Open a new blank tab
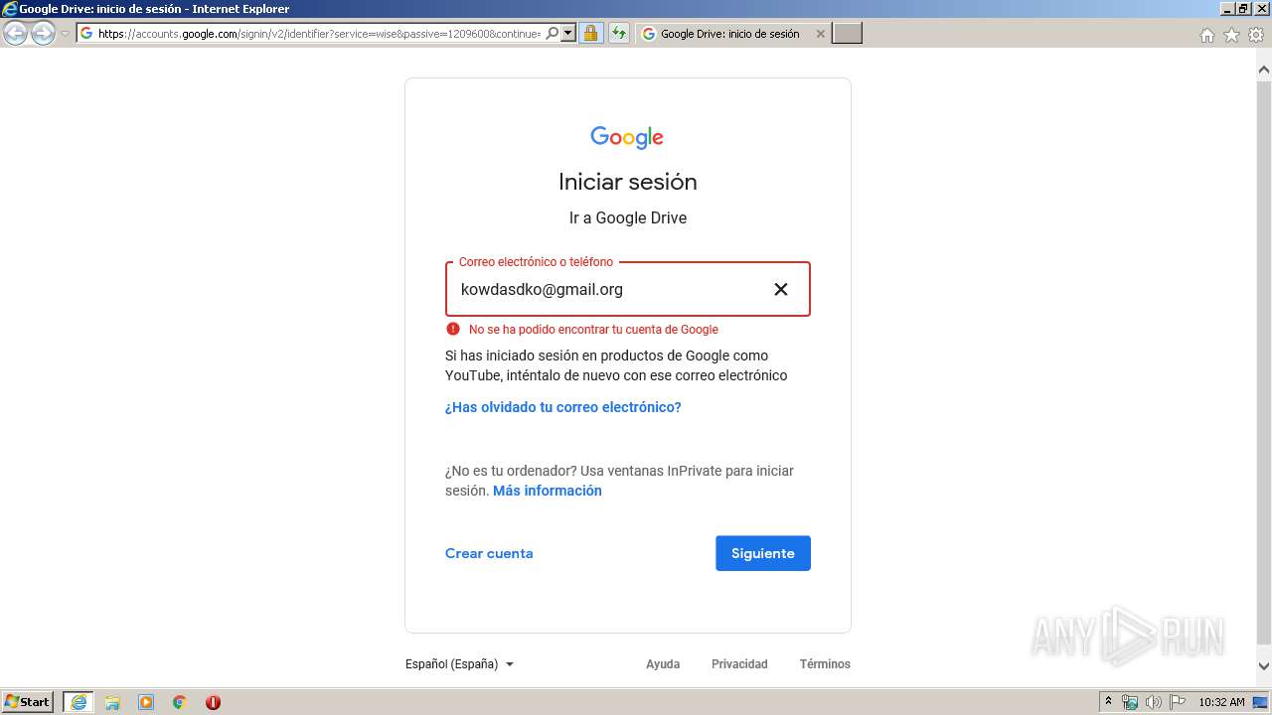Viewport: 1272px width, 715px height. [847, 34]
